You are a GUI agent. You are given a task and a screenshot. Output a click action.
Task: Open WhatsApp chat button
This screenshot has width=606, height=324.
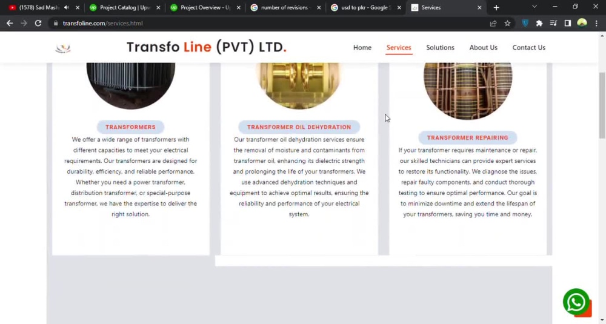(x=576, y=302)
